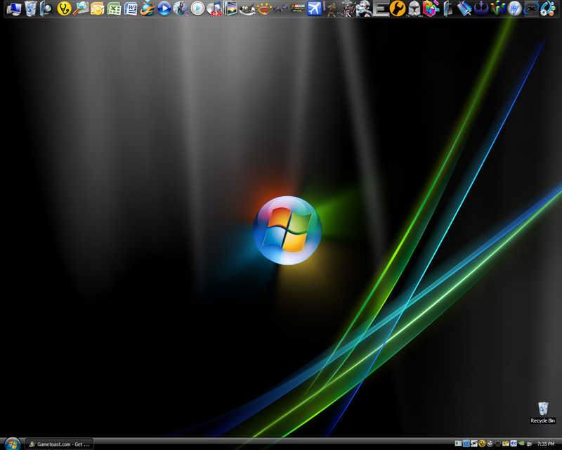Launch the Nintendo 64 emulator icon
The width and height of the screenshot is (562, 450).
[x=498, y=8]
